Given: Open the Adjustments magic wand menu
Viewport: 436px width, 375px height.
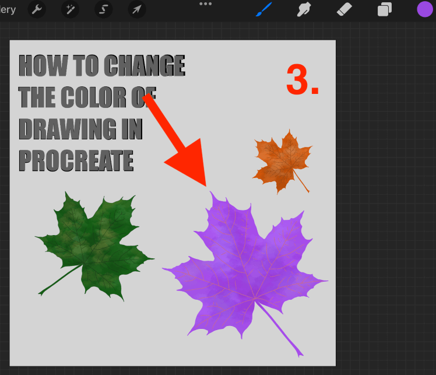Looking at the screenshot, I should [x=70, y=9].
